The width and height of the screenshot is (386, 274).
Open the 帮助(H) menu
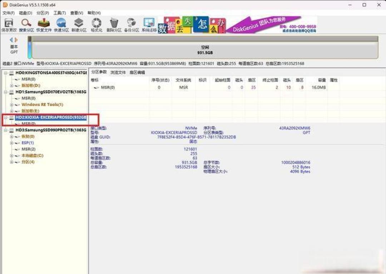(x=94, y=13)
